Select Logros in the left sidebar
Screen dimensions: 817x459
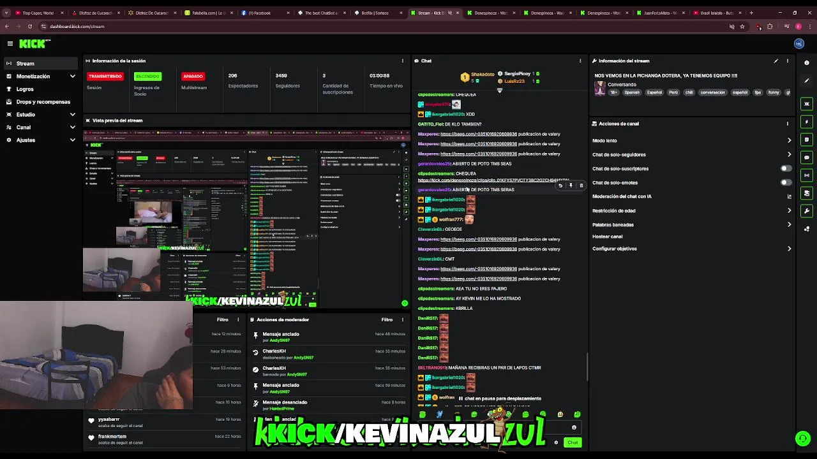[x=41, y=89]
